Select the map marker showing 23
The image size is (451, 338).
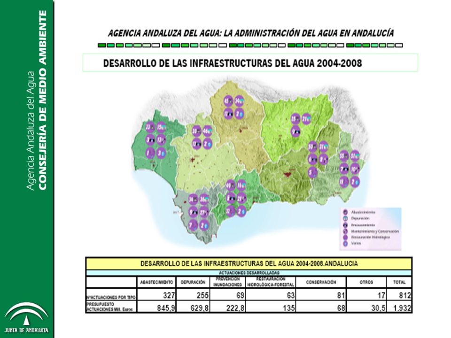[x=149, y=127]
